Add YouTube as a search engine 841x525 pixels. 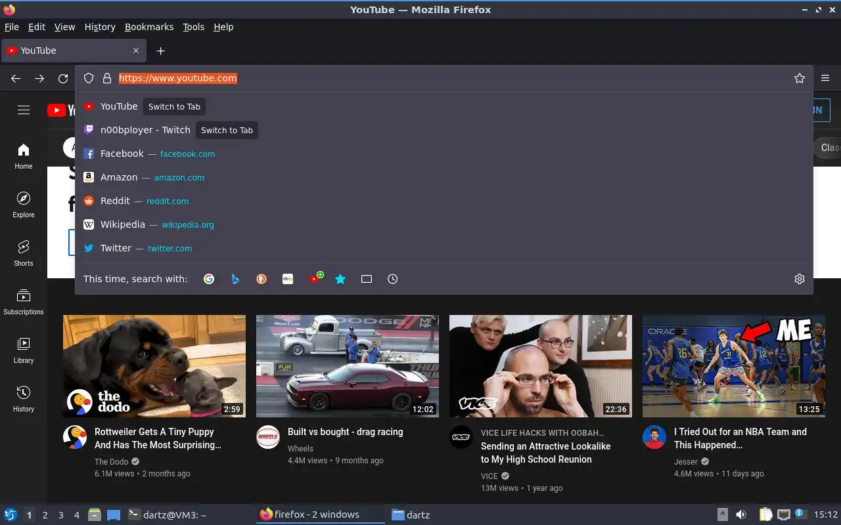(315, 278)
